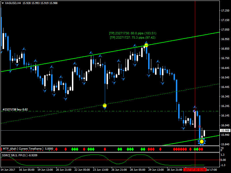231x173 pixels.
Task: Click the 30 Jun 21:00 date label
Action: (x=175, y=170)
